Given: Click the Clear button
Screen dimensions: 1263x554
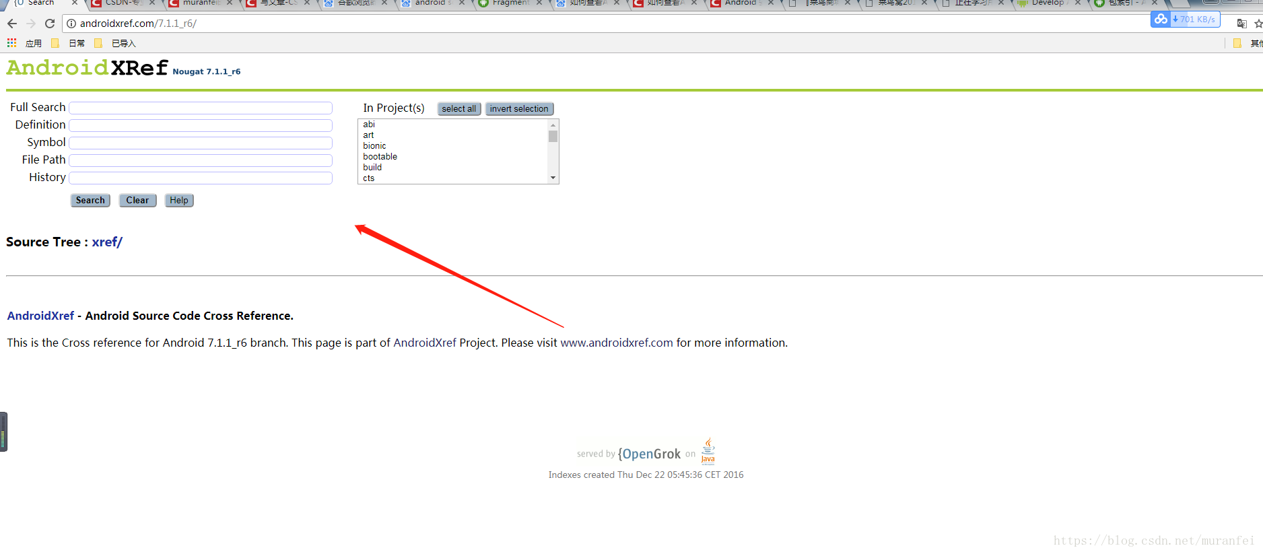Looking at the screenshot, I should [x=137, y=201].
